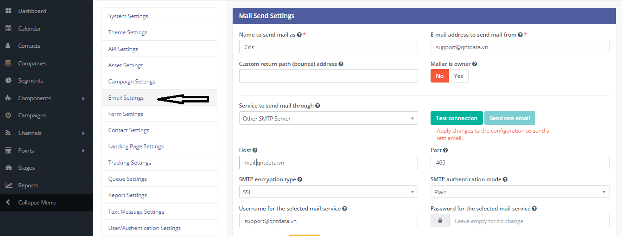Set Mailer is owner to Yes

pyautogui.click(x=458, y=76)
